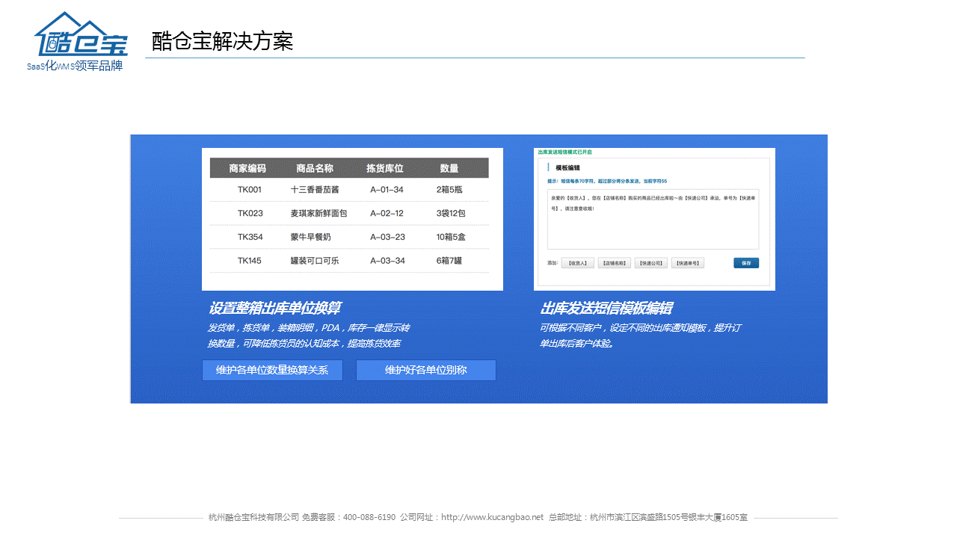
Task: Insert the 【快递公司】 placeholder tag
Action: point(650,263)
